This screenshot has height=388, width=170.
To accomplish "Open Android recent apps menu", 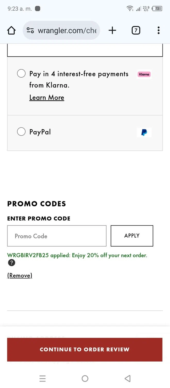I will pos(43,379).
